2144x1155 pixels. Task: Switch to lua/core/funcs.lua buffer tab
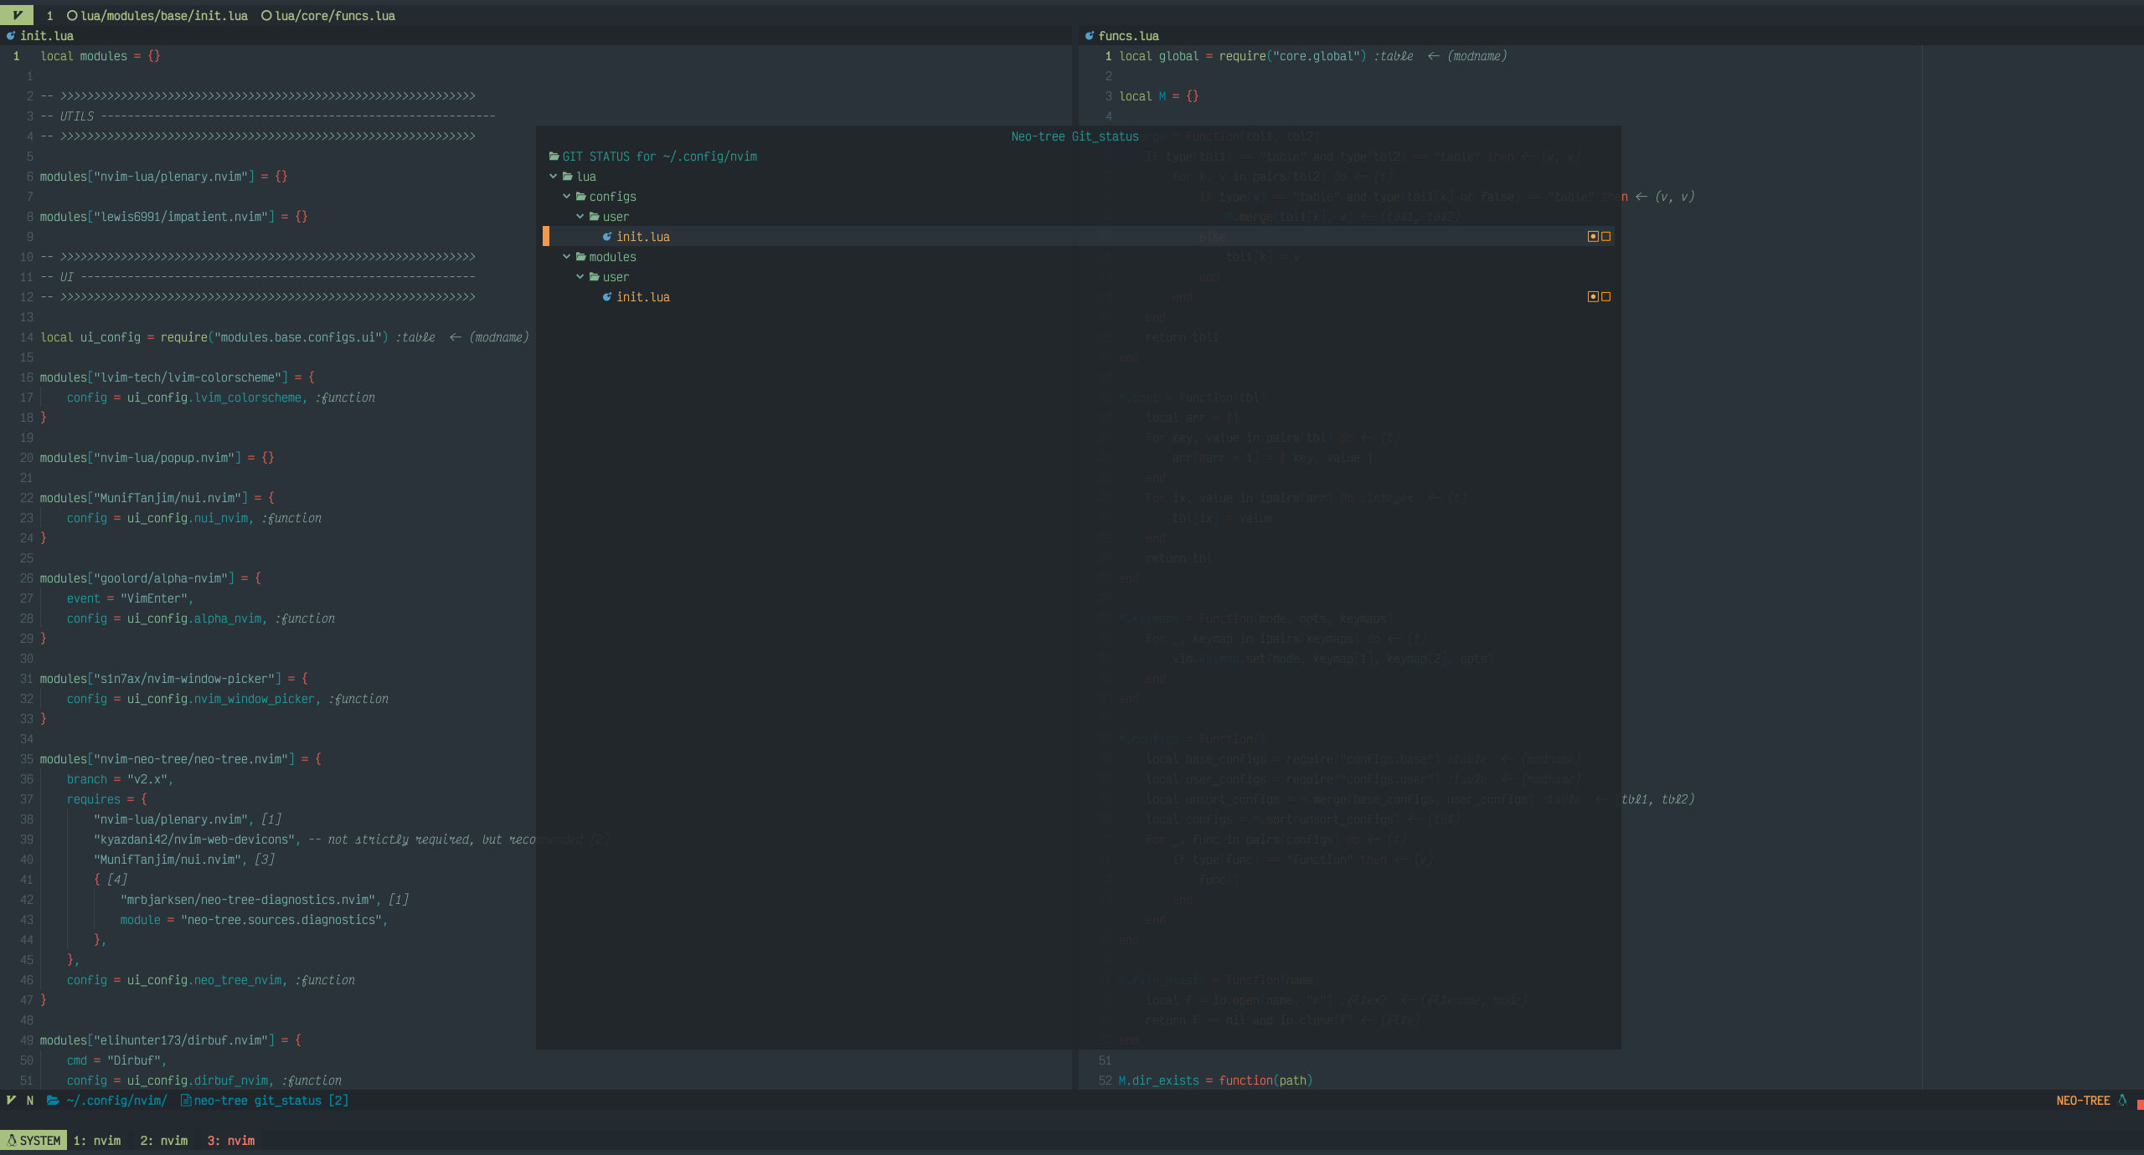[x=334, y=16]
